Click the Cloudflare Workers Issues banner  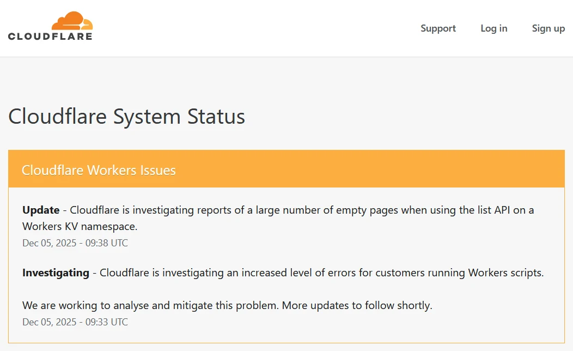click(x=98, y=170)
